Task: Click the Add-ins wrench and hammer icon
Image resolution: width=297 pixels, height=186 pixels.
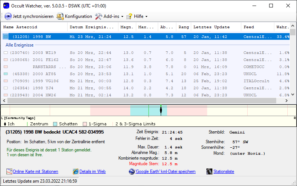Action: click(98, 16)
